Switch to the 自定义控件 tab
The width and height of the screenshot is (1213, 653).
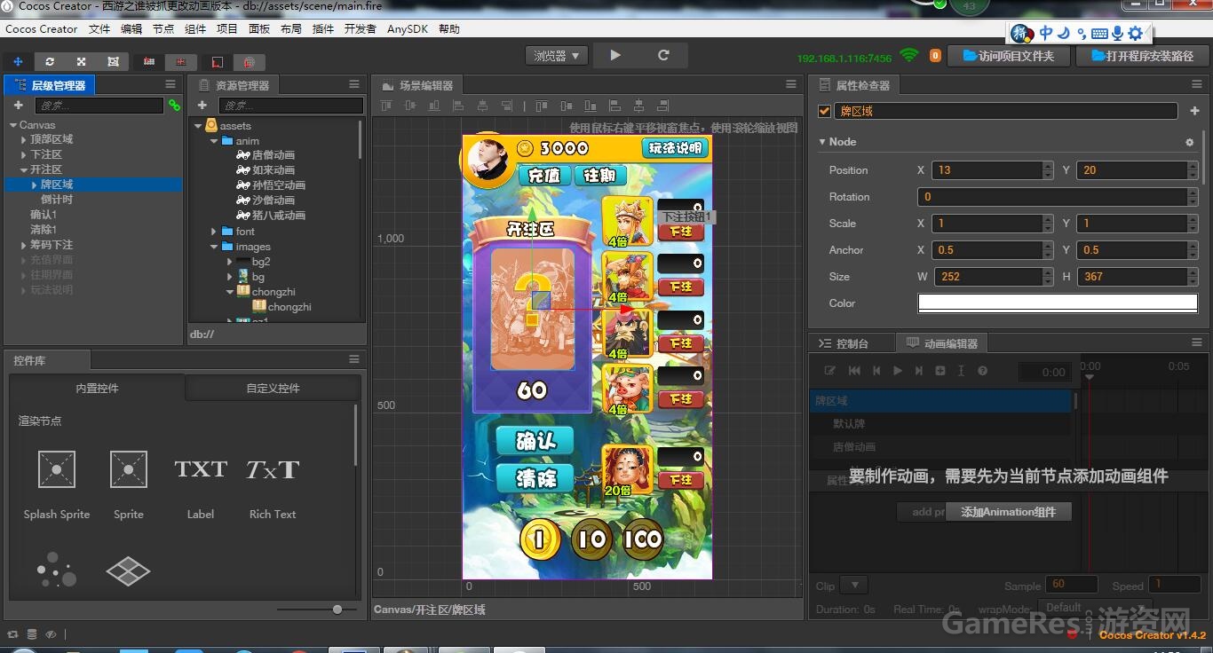pos(273,388)
